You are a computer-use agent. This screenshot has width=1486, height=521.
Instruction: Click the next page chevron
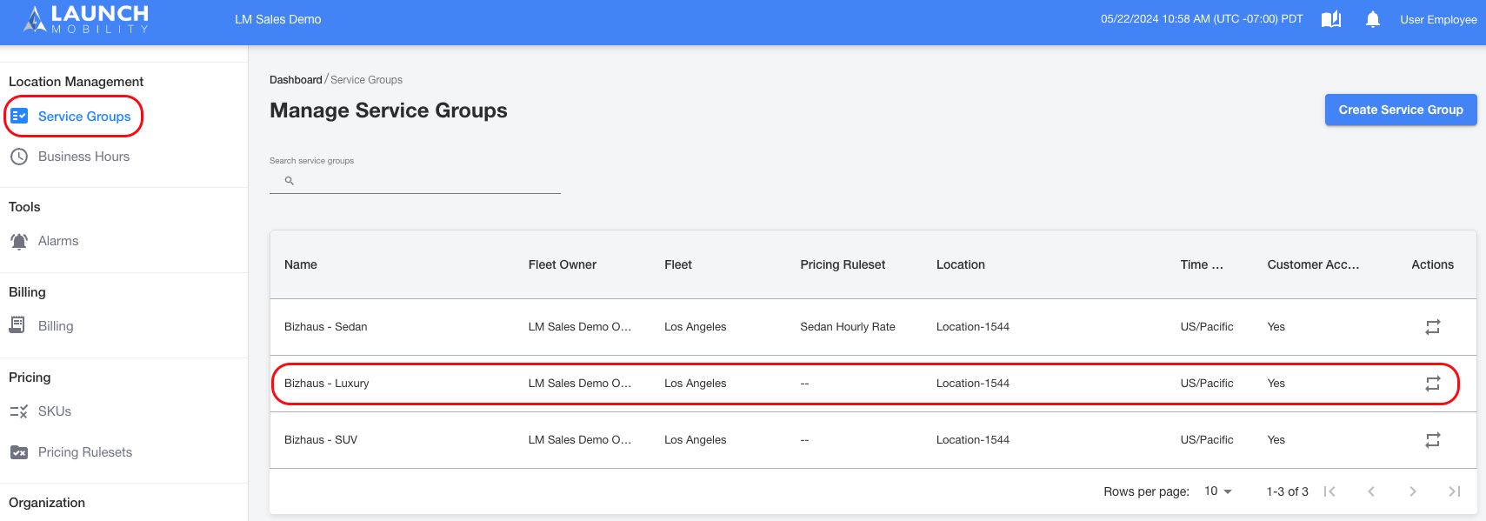[1413, 491]
